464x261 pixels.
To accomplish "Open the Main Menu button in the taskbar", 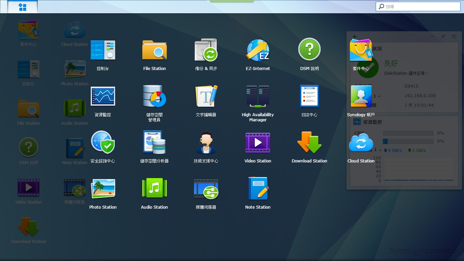I will tap(22, 7).
